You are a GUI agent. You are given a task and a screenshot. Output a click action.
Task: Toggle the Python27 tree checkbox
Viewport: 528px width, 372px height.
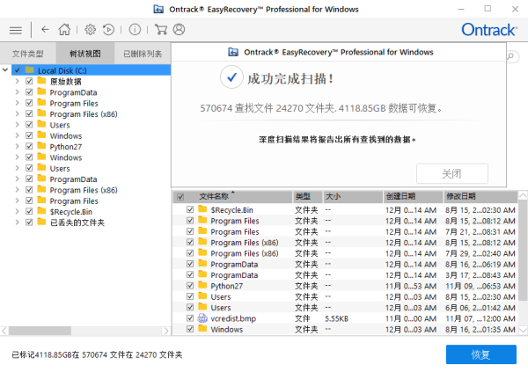pyautogui.click(x=29, y=147)
